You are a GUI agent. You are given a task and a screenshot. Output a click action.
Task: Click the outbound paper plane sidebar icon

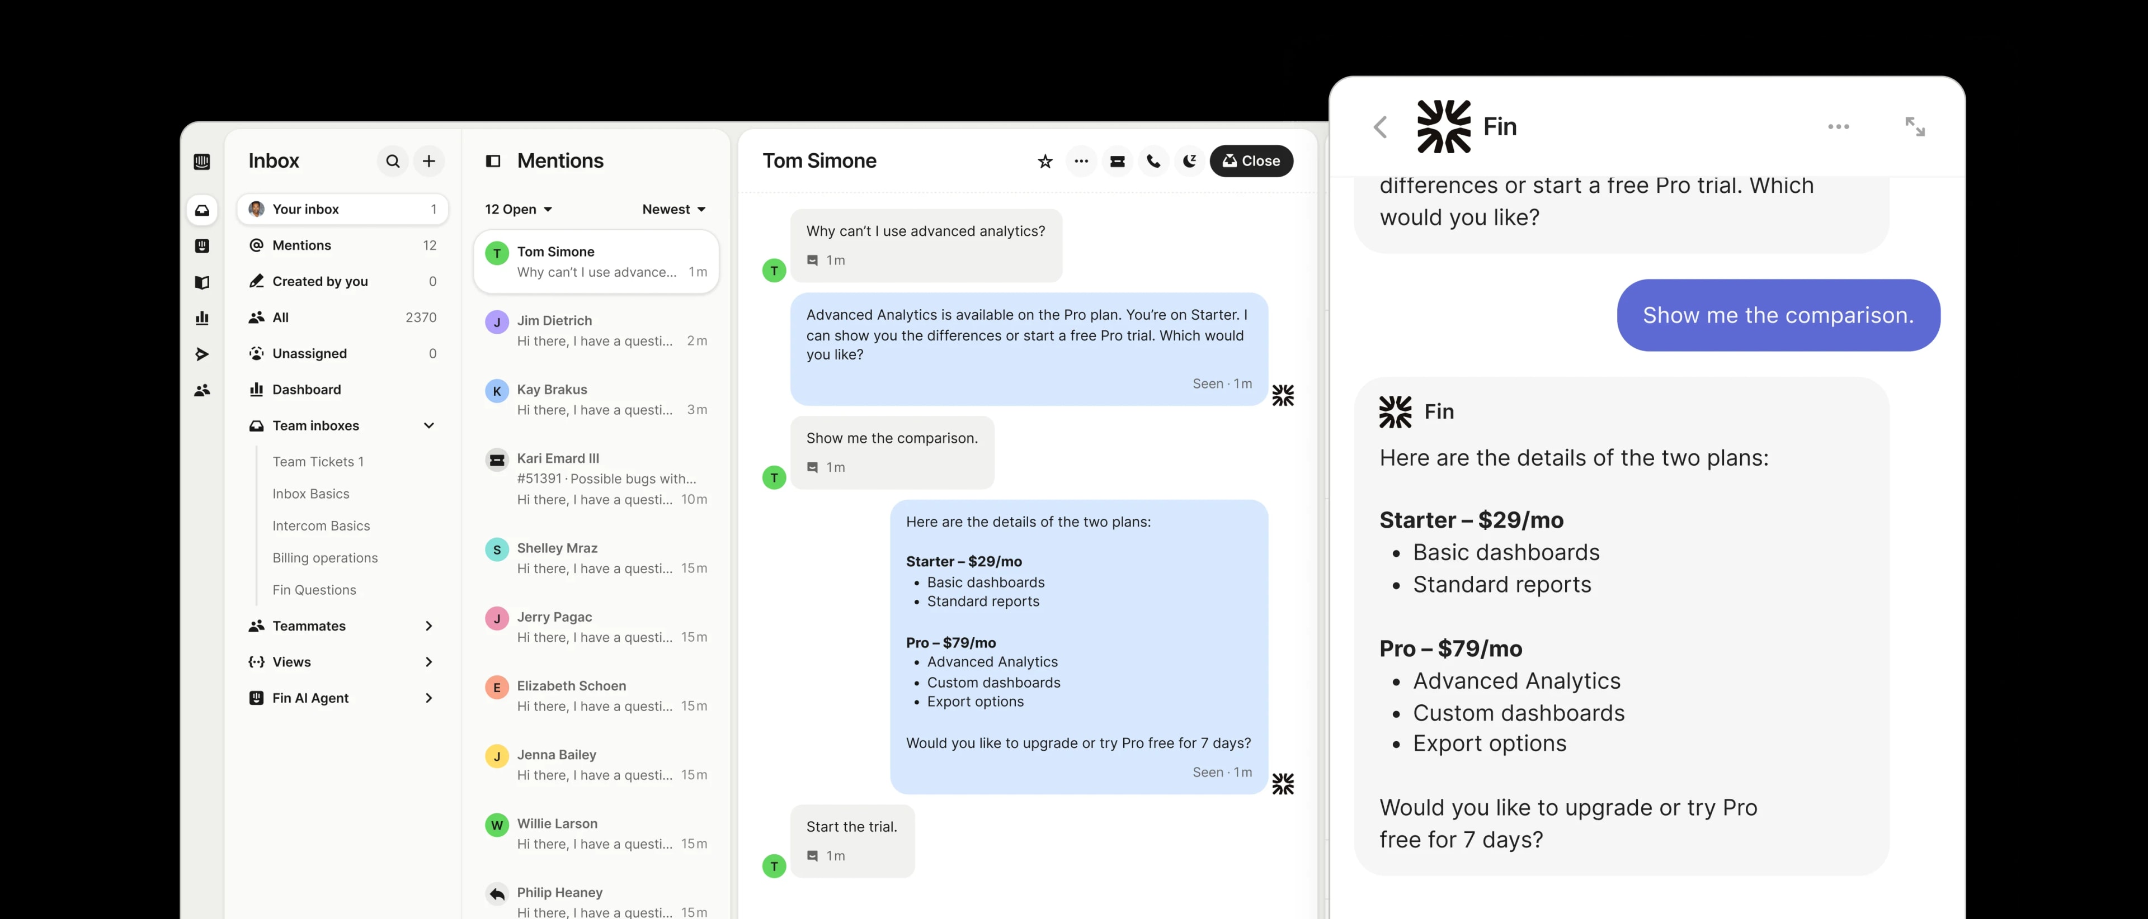(202, 354)
